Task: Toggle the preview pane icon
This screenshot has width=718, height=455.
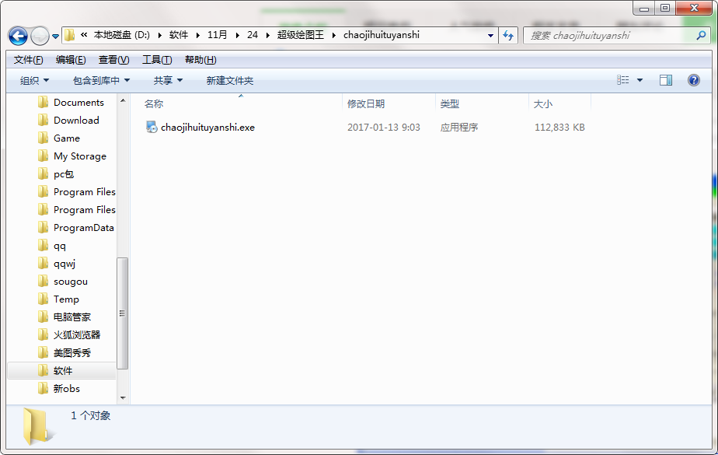Action: (x=666, y=80)
